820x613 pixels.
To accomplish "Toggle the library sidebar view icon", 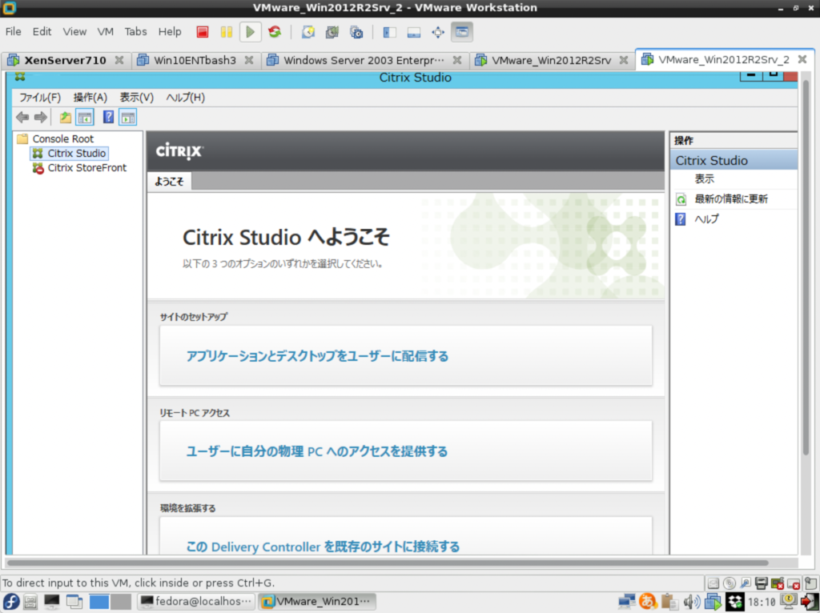I will point(390,32).
